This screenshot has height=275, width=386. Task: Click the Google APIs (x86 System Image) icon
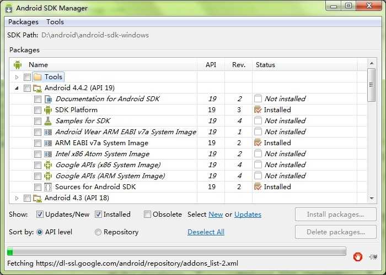point(48,165)
